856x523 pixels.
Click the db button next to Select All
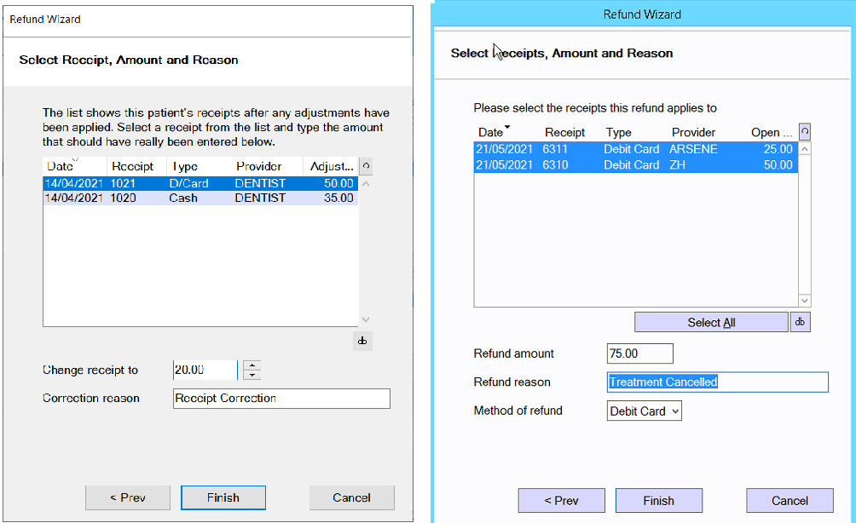click(x=801, y=322)
